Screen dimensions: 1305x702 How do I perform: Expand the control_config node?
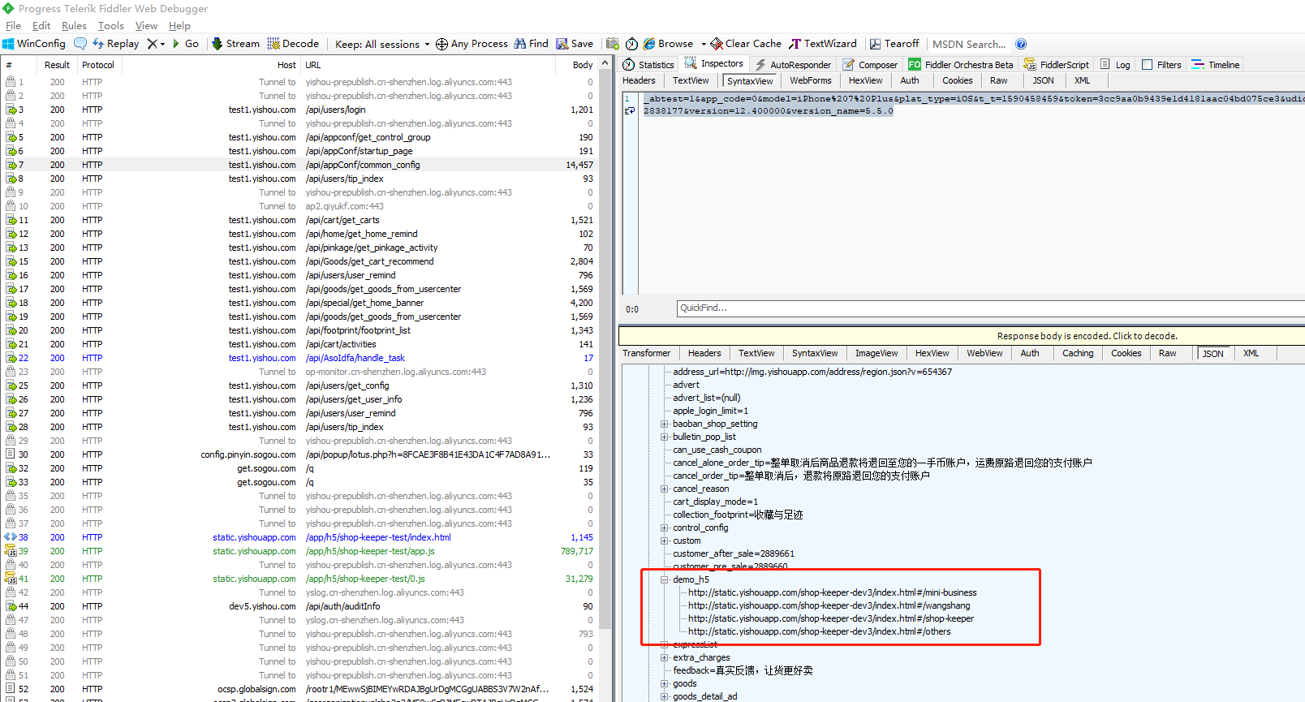pyautogui.click(x=664, y=528)
